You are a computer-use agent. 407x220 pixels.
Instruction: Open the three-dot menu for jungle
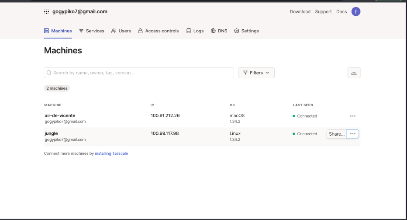coord(353,134)
